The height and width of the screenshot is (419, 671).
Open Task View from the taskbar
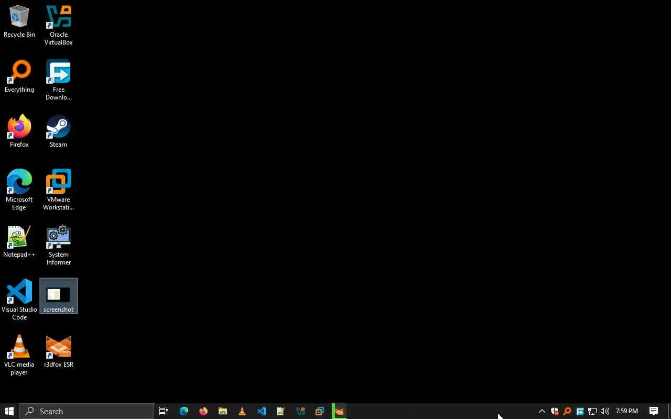pos(164,411)
